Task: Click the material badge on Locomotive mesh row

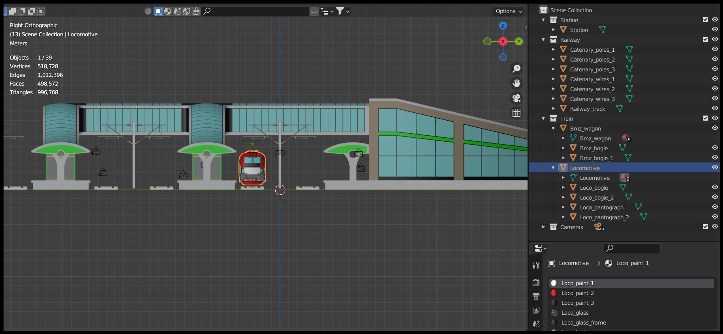Action: click(x=625, y=178)
